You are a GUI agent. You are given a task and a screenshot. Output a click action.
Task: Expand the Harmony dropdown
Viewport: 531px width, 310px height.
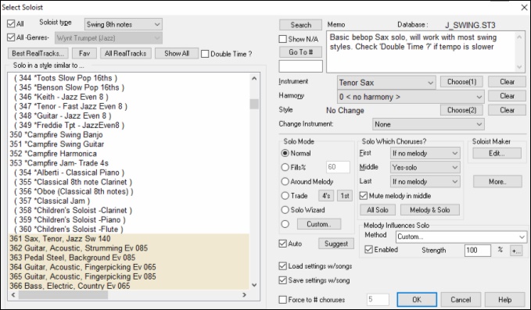[x=411, y=97]
